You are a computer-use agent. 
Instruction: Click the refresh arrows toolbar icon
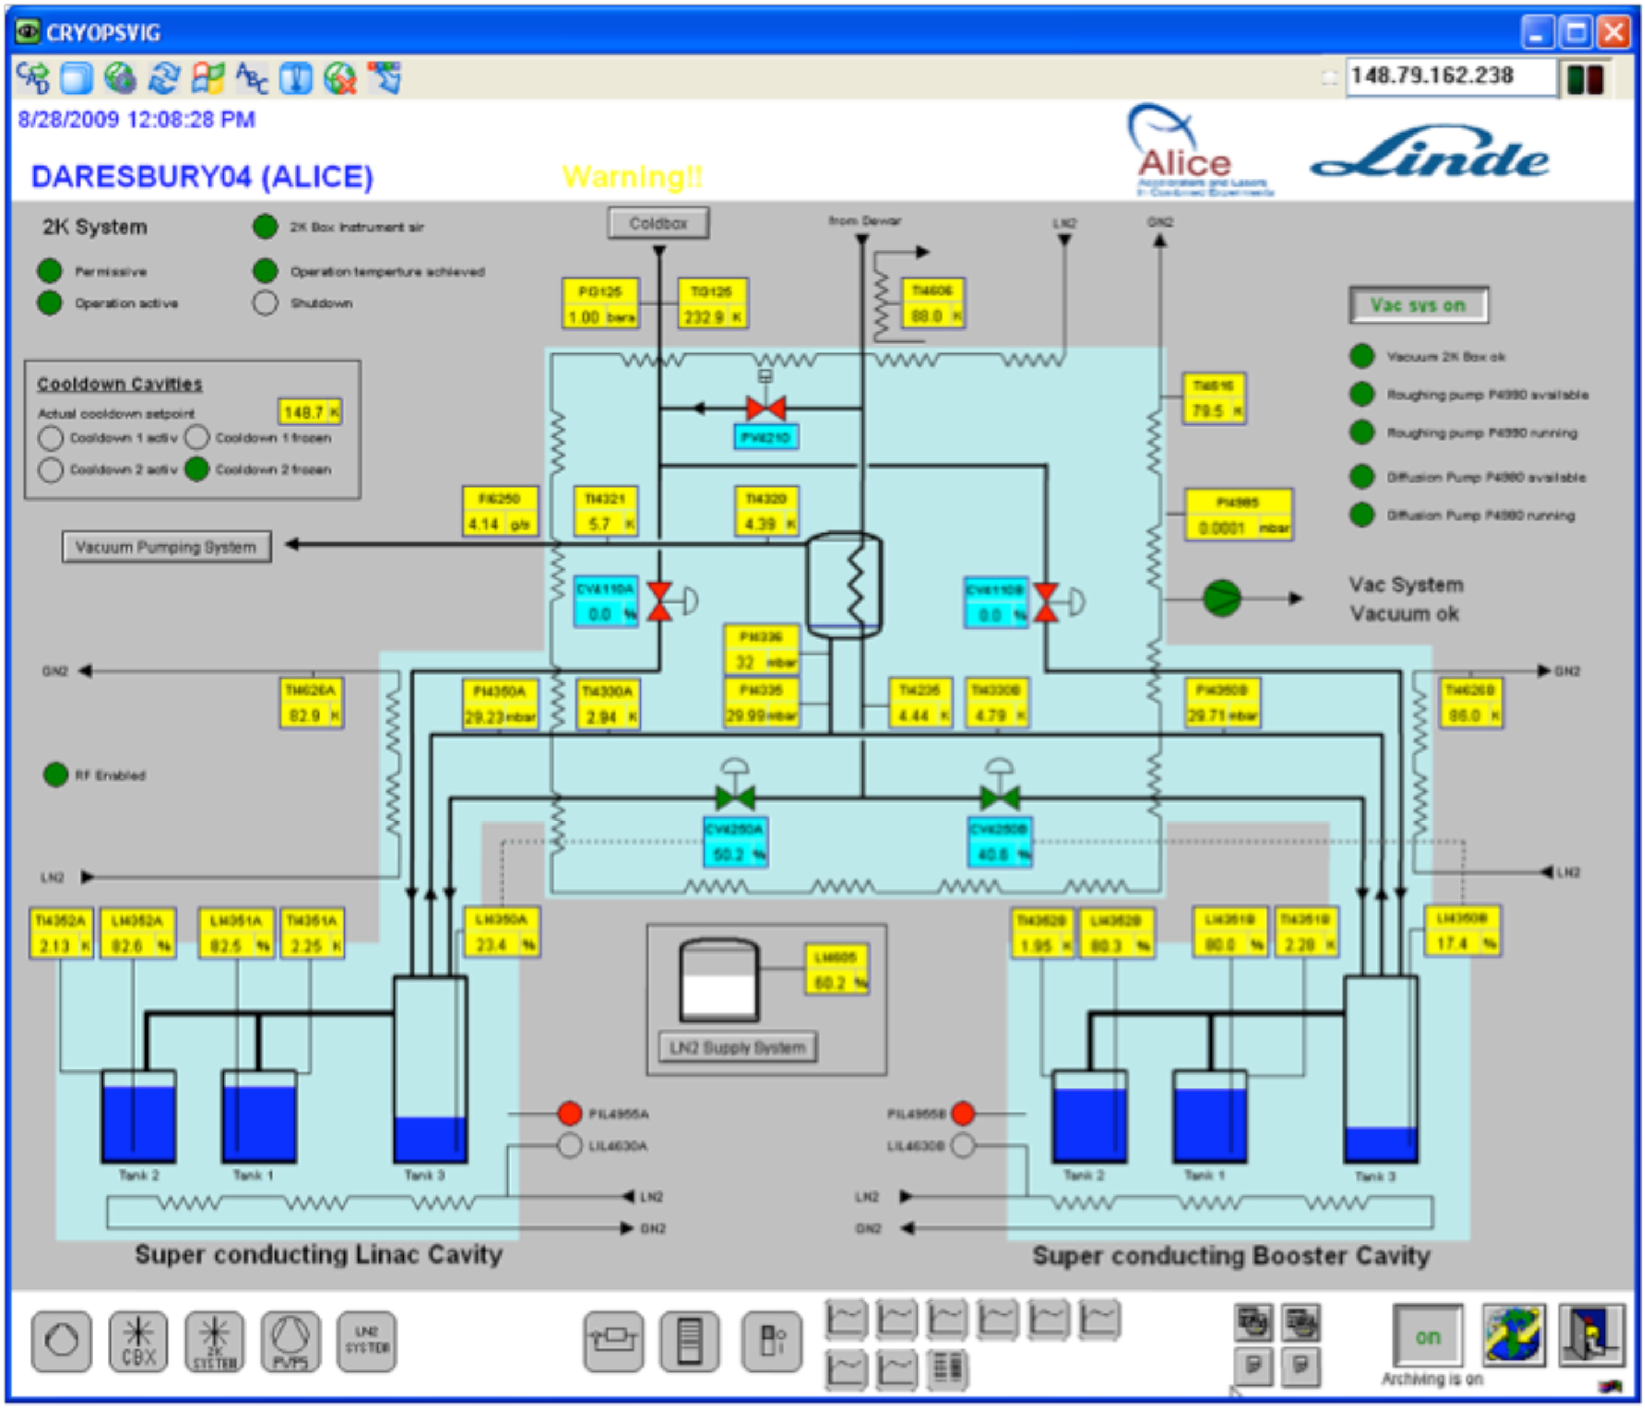pos(164,78)
